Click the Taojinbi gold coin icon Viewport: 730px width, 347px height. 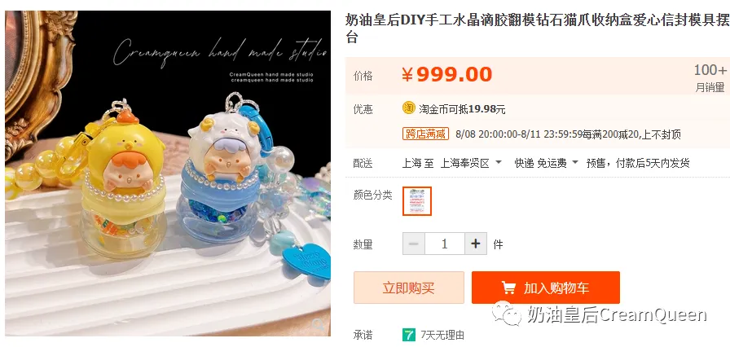click(409, 108)
